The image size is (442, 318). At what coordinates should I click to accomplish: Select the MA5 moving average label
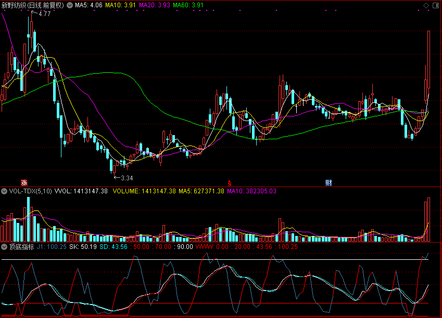[89, 5]
